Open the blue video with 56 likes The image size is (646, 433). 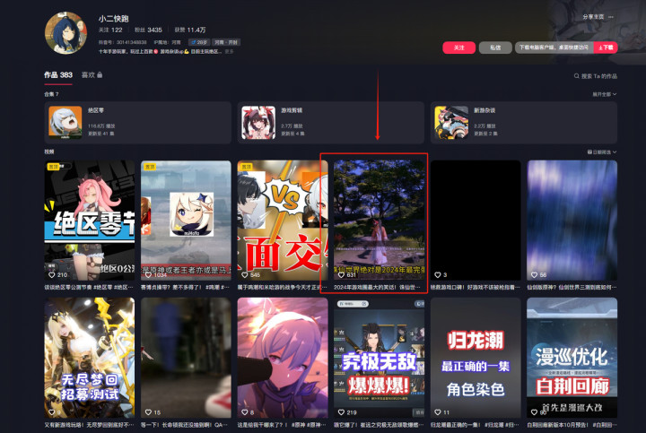[572, 221]
